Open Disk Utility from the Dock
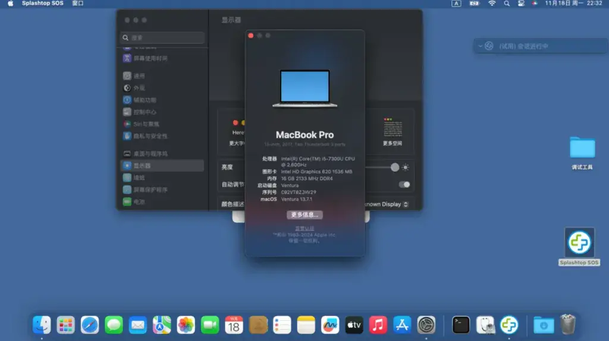 (x=485, y=325)
